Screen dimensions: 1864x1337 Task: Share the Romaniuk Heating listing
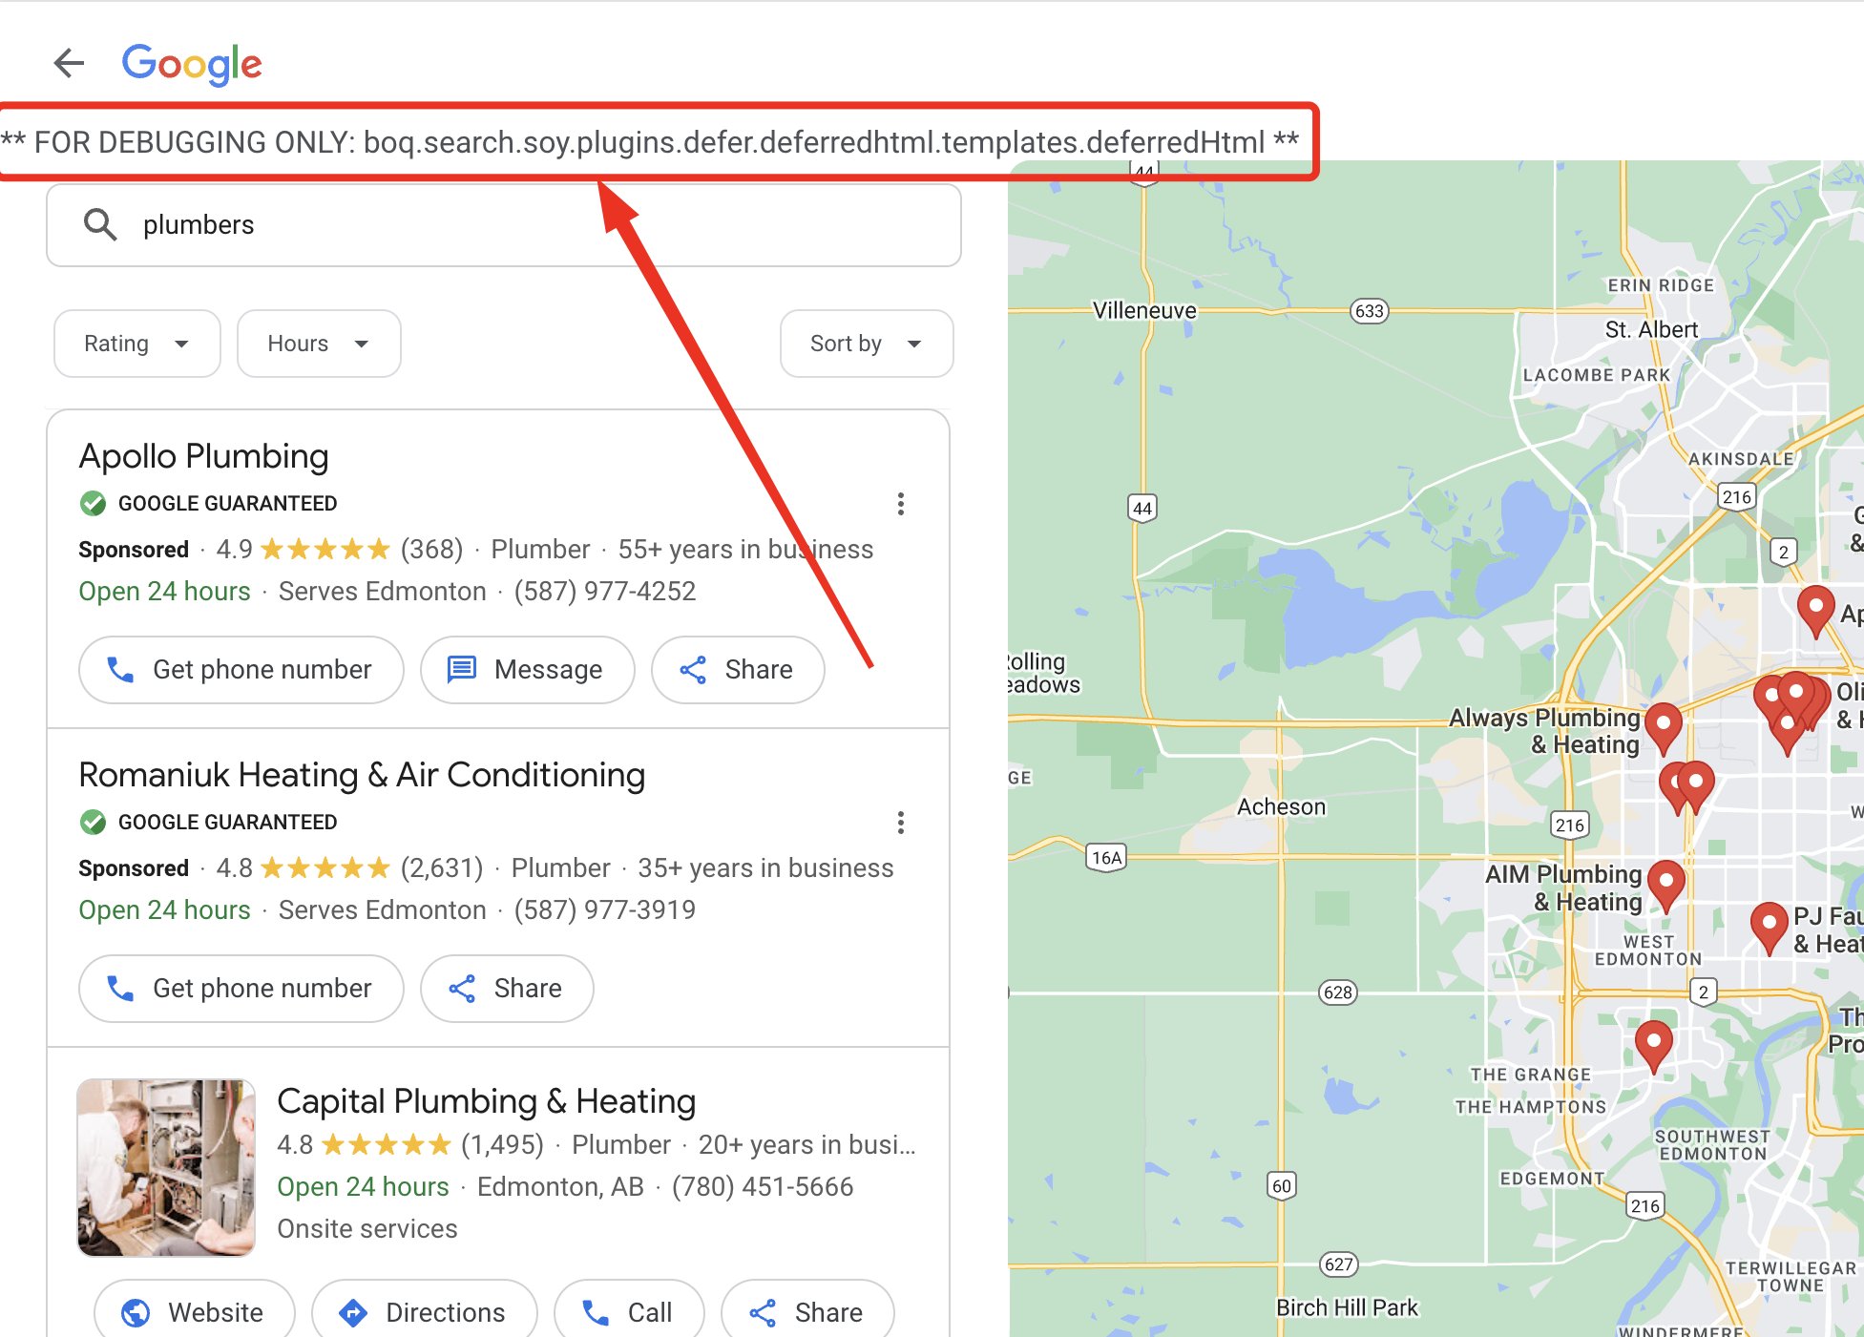click(507, 989)
